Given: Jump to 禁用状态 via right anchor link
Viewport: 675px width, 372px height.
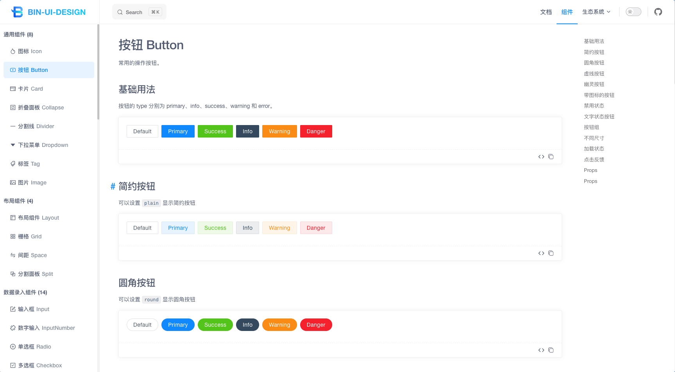Looking at the screenshot, I should point(594,106).
